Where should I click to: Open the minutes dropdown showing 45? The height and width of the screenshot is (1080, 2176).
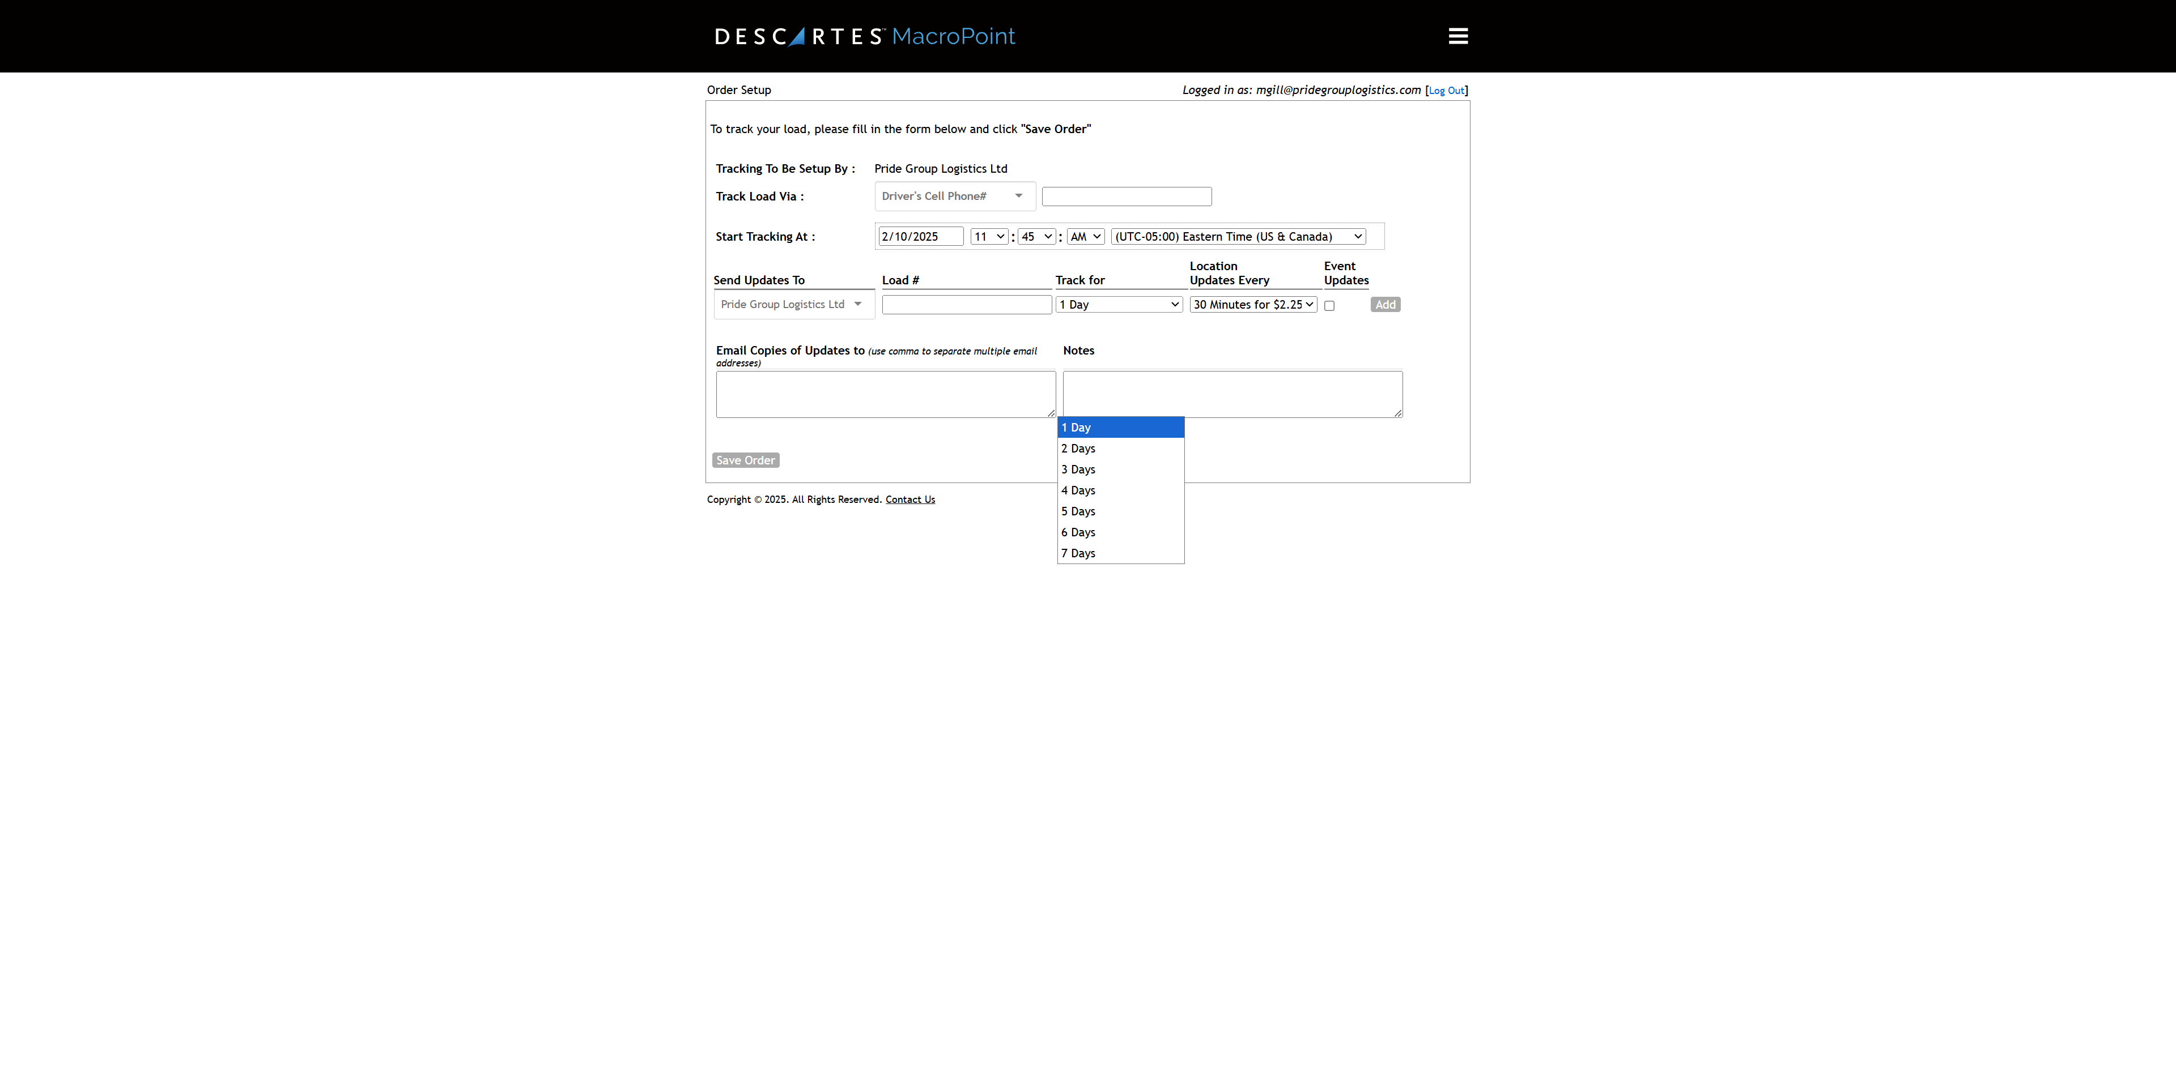tap(1036, 236)
